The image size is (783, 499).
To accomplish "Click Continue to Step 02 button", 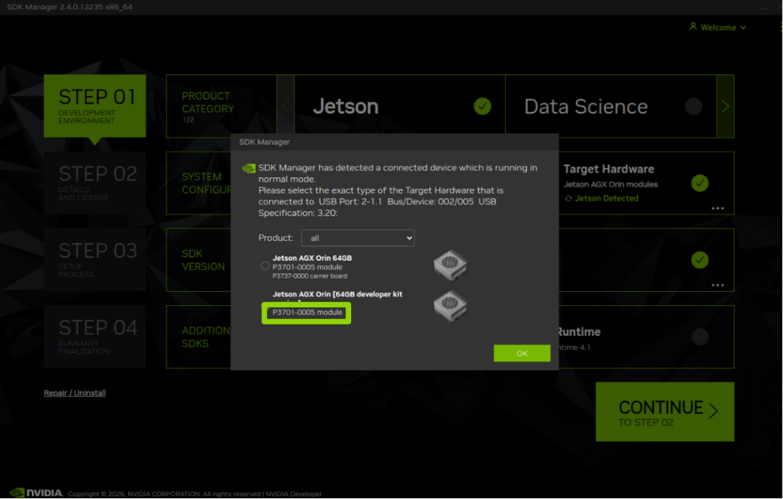I will pyautogui.click(x=664, y=412).
